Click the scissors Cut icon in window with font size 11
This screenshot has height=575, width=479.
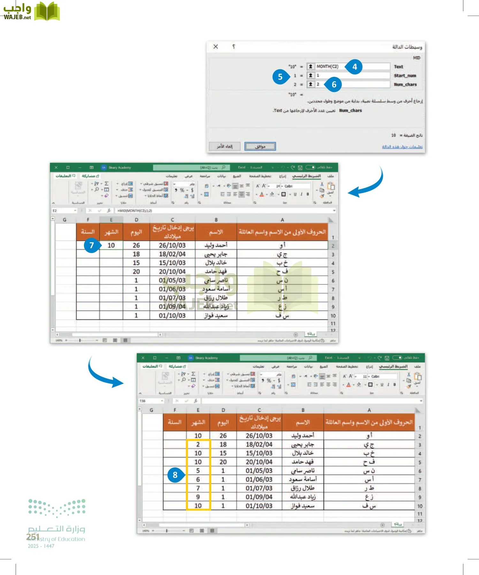(x=408, y=374)
